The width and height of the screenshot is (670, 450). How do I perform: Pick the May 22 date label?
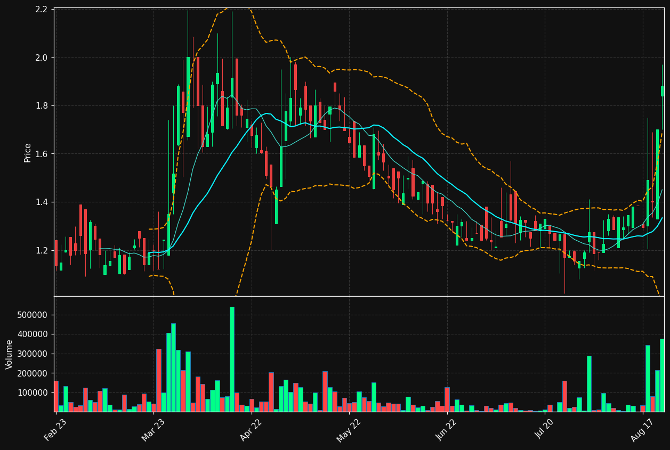coord(349,429)
